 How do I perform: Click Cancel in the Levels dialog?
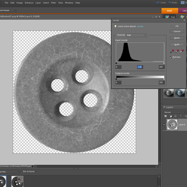[177, 31]
